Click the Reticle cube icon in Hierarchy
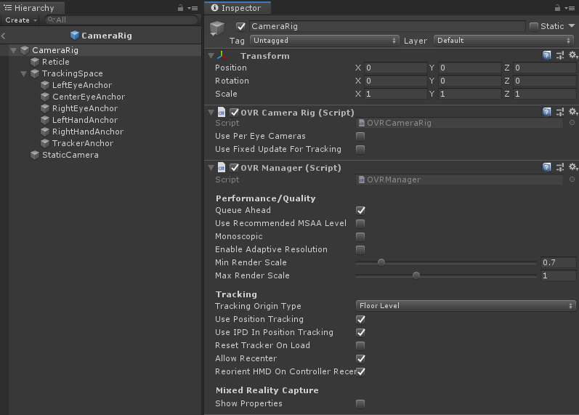The width and height of the screenshot is (579, 415). click(35, 62)
